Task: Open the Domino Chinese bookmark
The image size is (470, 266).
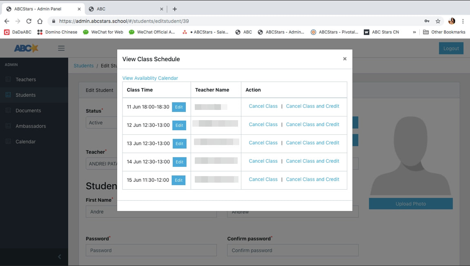Action: [57, 32]
